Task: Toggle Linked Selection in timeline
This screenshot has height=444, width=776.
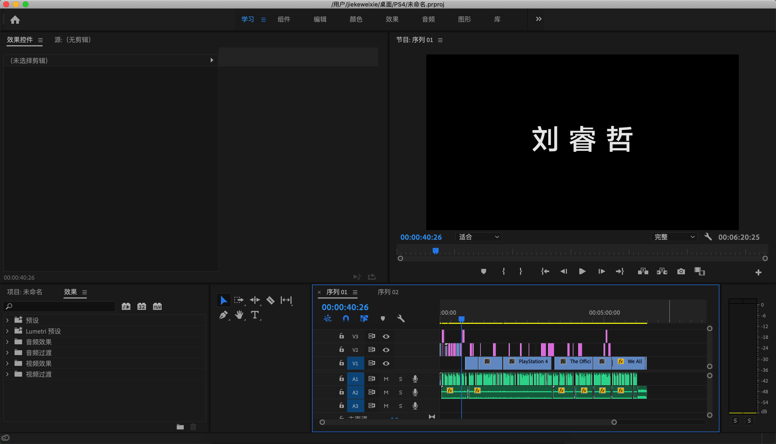Action: click(x=364, y=319)
